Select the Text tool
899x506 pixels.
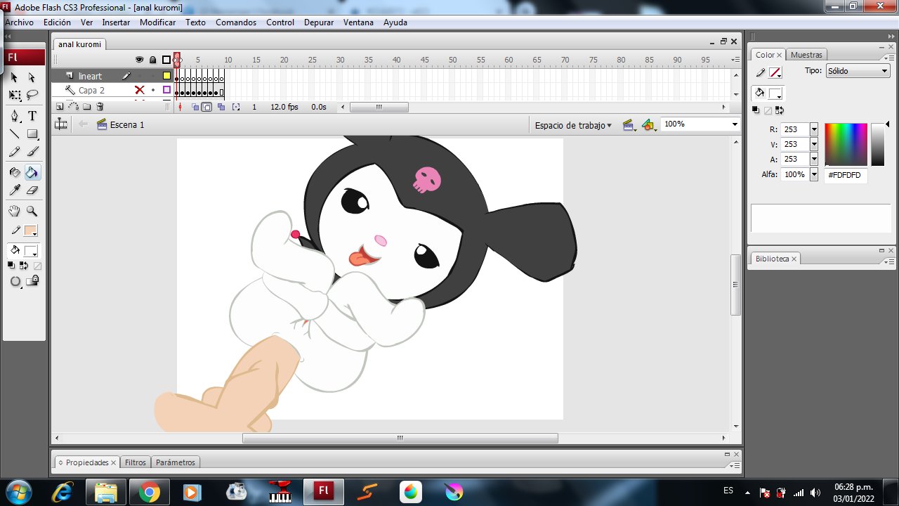point(32,116)
